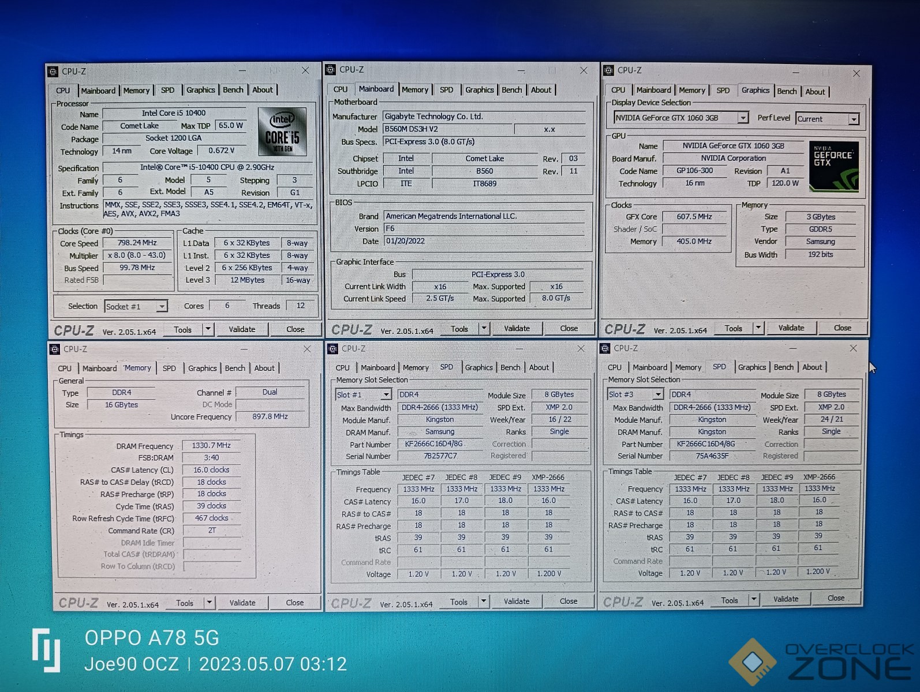Viewport: 920px width, 692px height.
Task: Open the Socket #1 selection dropdown
Action: (x=162, y=306)
